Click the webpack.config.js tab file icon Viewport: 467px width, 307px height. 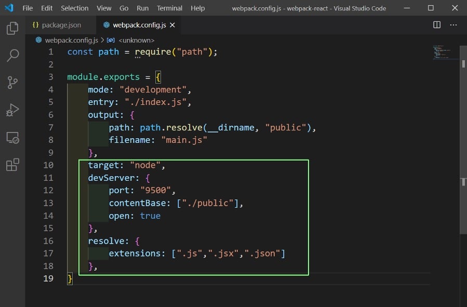point(106,25)
